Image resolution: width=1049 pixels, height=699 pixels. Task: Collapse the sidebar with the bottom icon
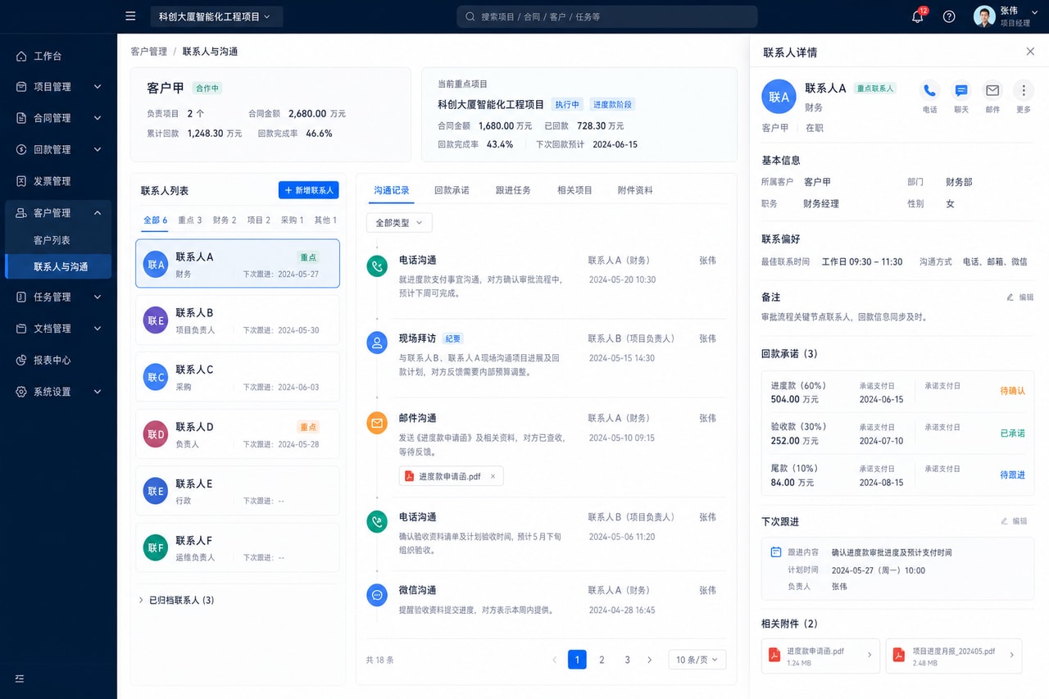[20, 679]
